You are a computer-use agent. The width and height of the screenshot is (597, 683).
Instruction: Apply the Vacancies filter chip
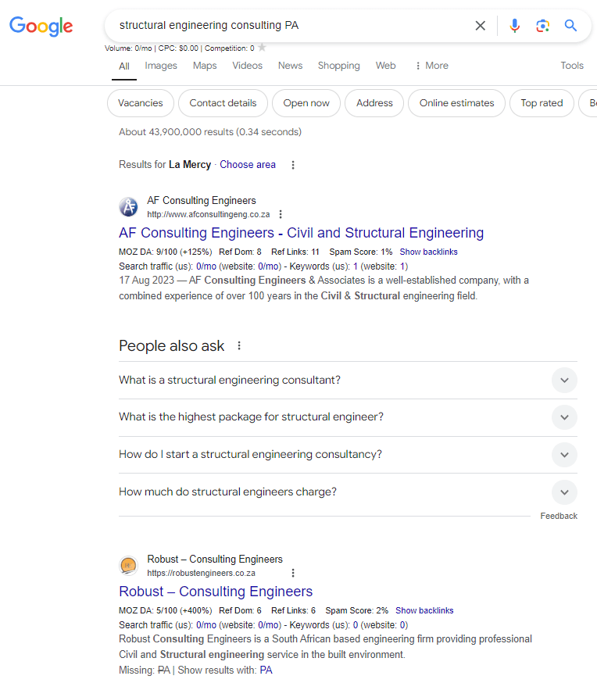[x=140, y=103]
